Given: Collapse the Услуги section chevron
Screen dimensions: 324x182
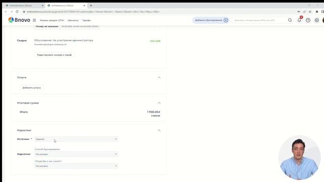Looking at the screenshot, I should (159, 77).
